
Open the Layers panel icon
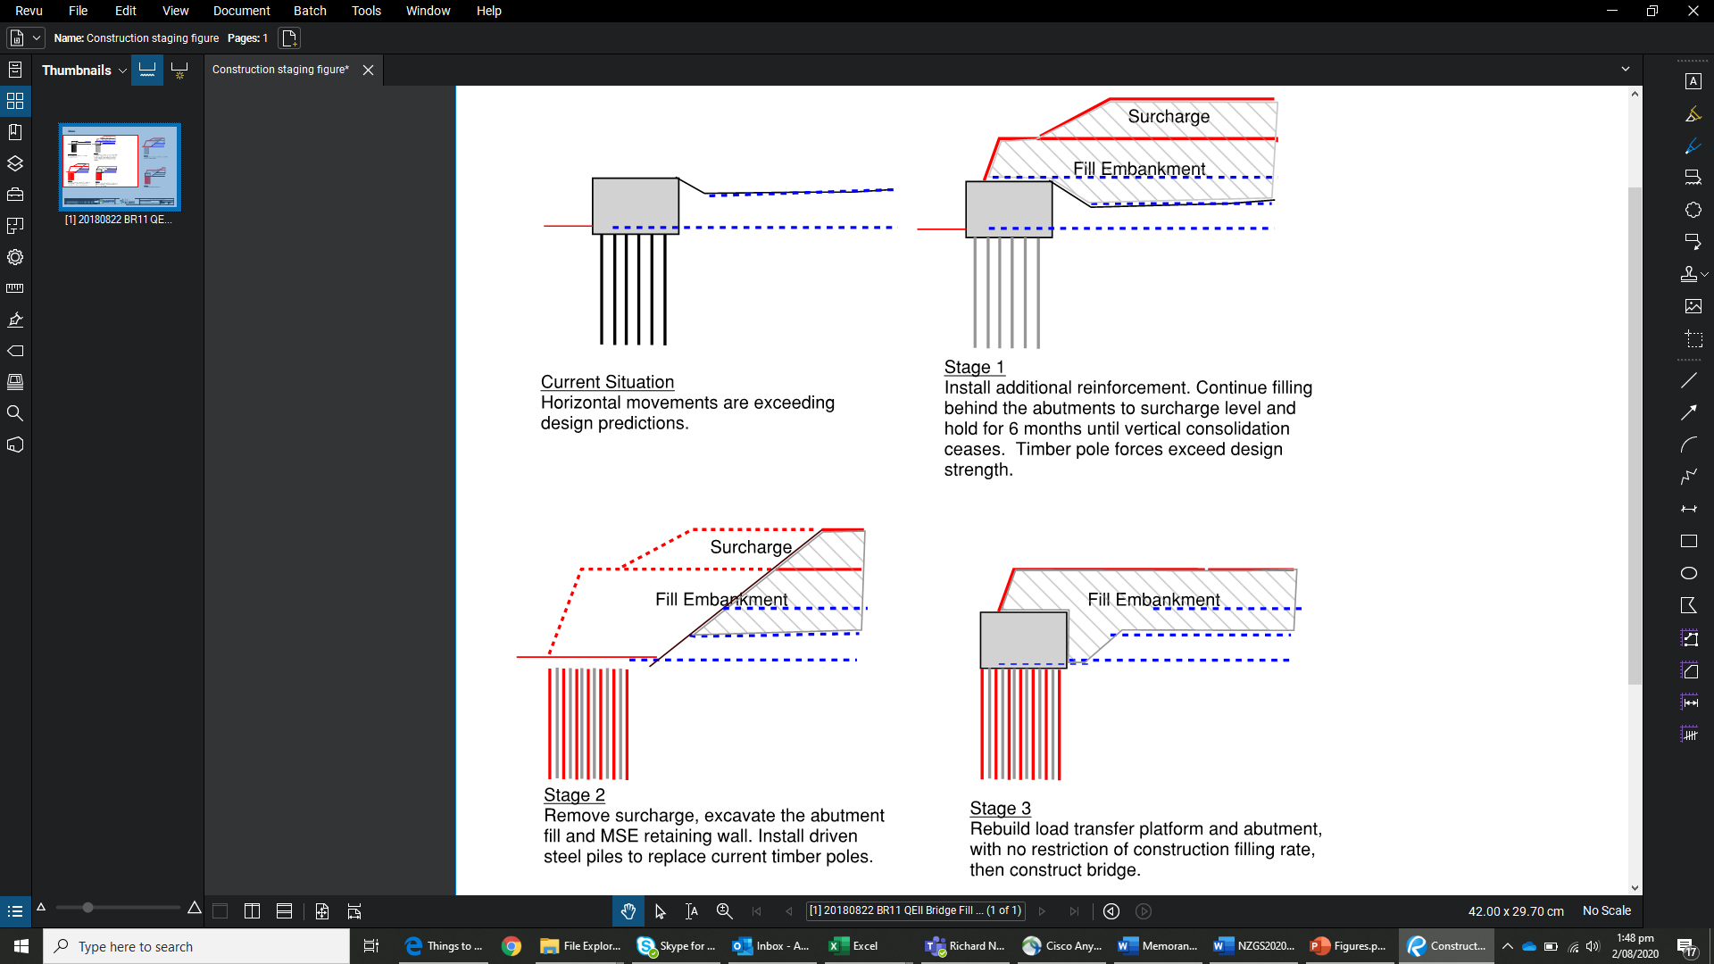(15, 163)
